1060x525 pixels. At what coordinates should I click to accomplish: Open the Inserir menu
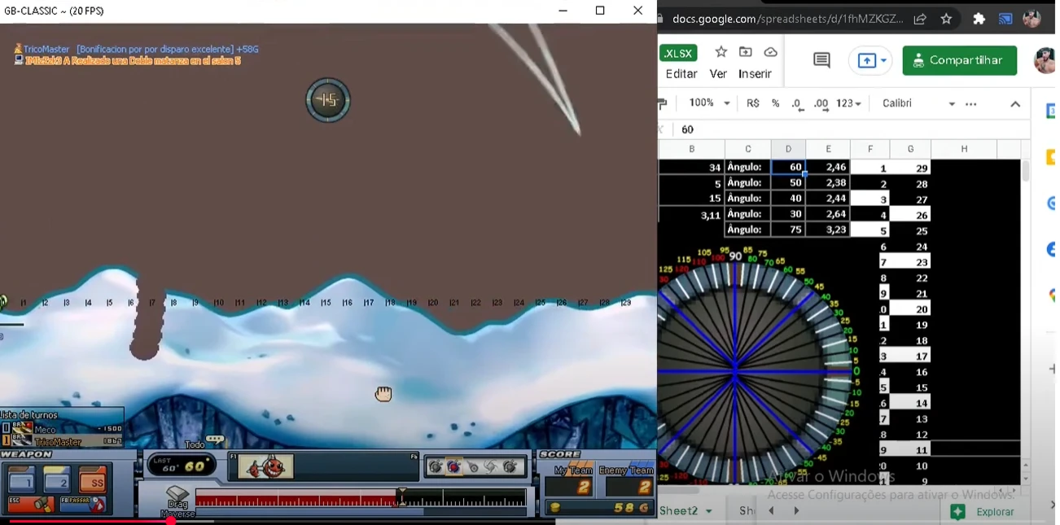pos(755,74)
